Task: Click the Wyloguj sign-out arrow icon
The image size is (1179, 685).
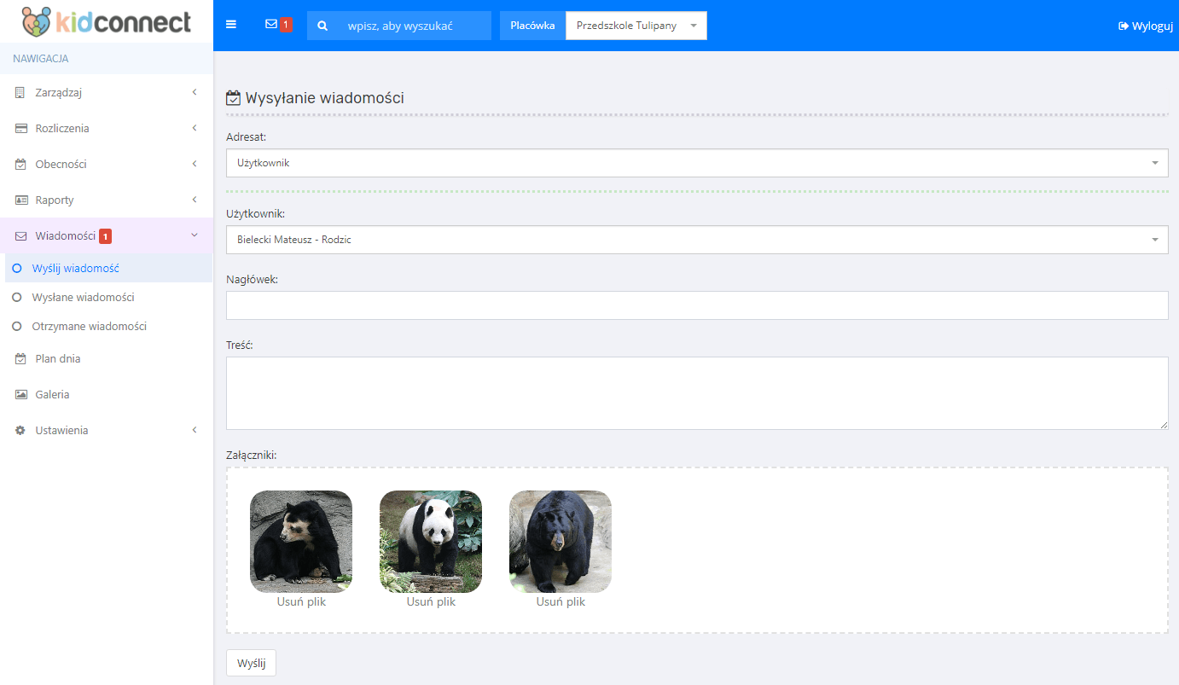Action: tap(1124, 26)
